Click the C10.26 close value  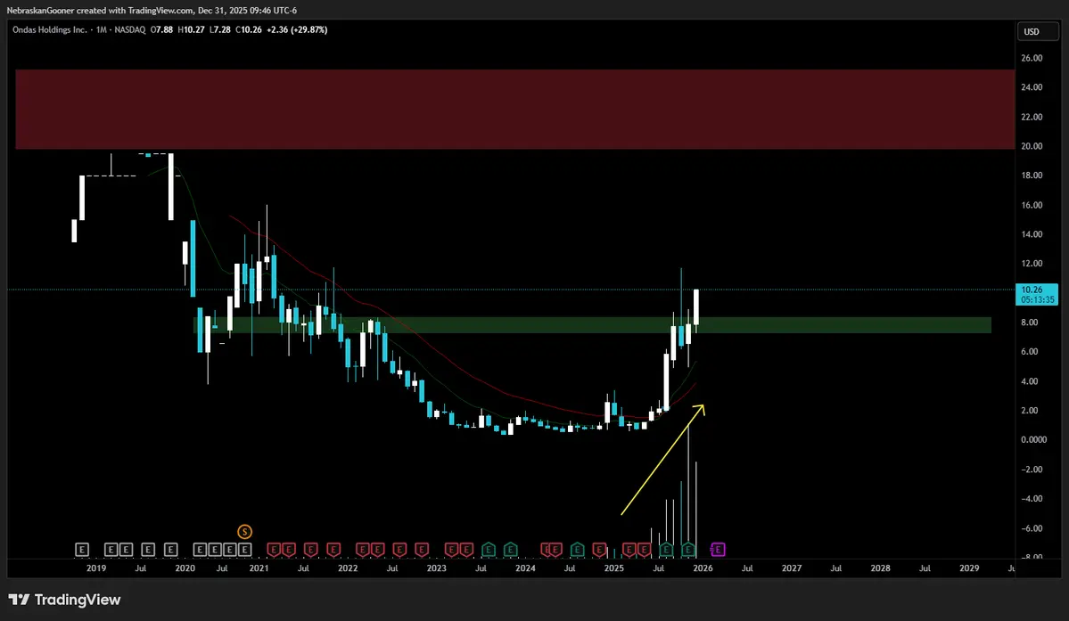249,30
